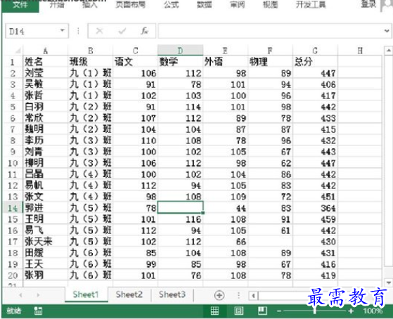The image size is (393, 319).
Task: Open the 视图 ribbon tab
Action: [x=270, y=4]
